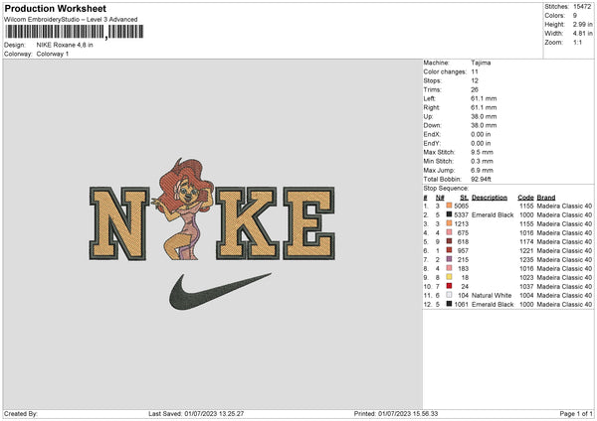Viewport: 597px width, 421px height.
Task: Click the Trims value "26"
Action: point(475,89)
